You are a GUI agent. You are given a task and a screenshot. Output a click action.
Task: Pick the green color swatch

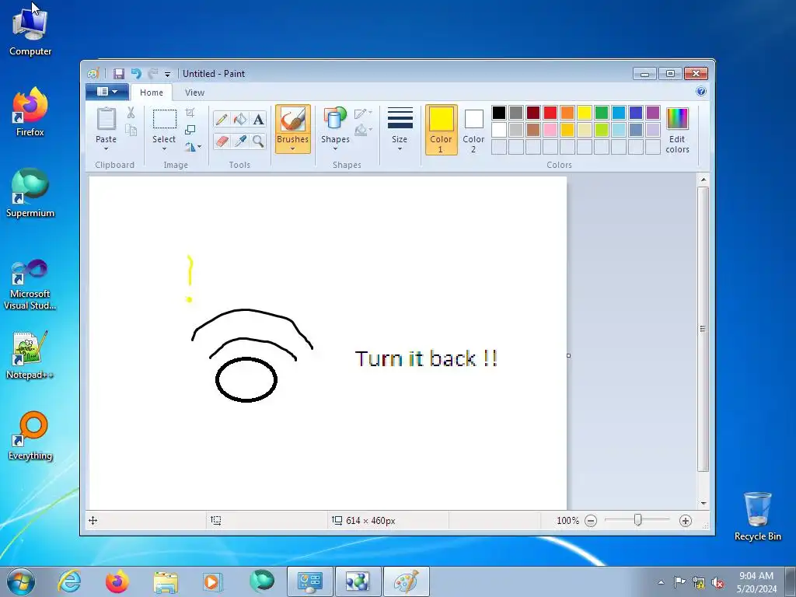pyautogui.click(x=601, y=113)
